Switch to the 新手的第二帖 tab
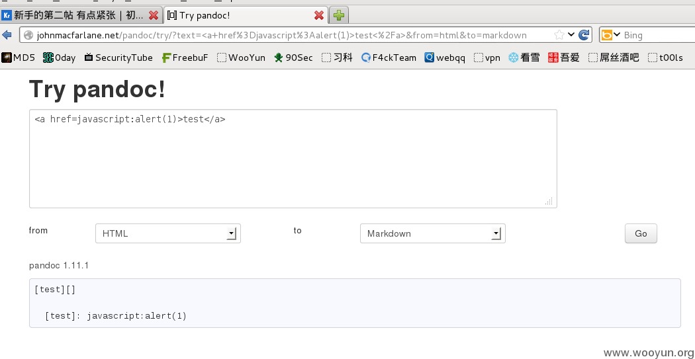This screenshot has width=695, height=359. 81,15
